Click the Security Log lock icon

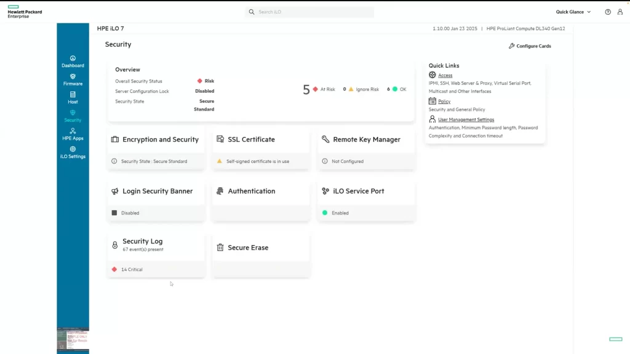pos(115,245)
